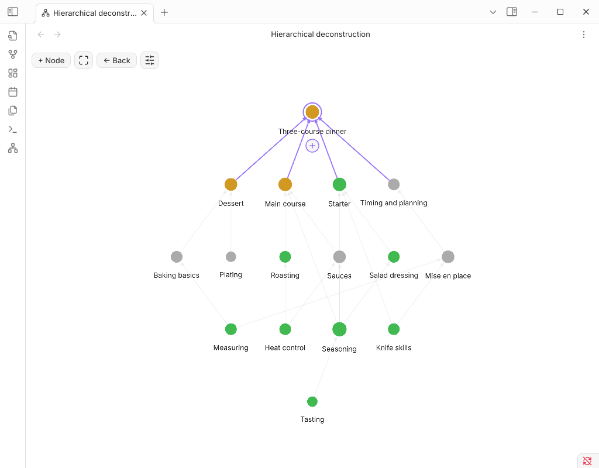Open the graph settings sliders button

[150, 60]
